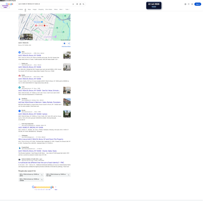Switch to the Videos tab
Image resolution: width=204 pixels, height=201 pixels.
56,9
